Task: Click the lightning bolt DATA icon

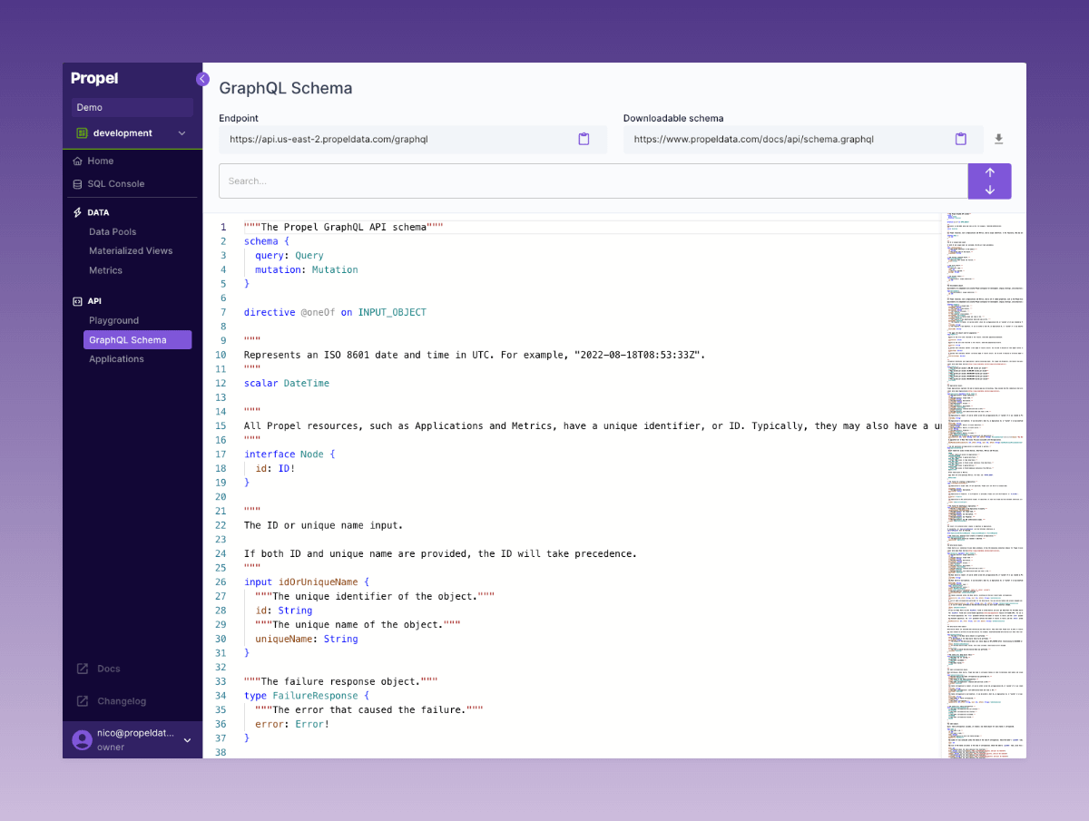Action: [76, 211]
